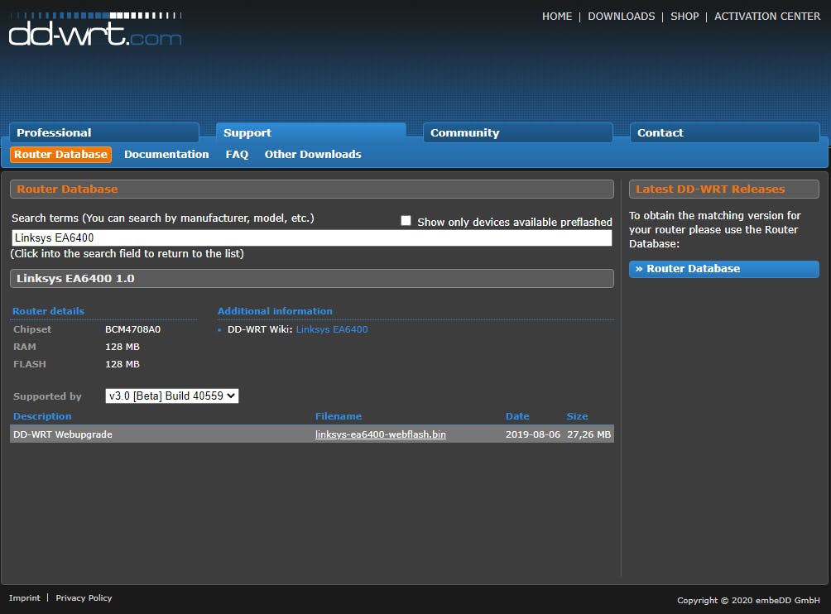Click the Linksys EA6400 1.0 heading bar

point(311,278)
